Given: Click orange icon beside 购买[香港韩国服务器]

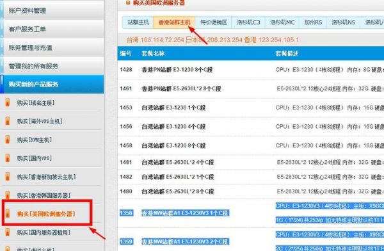Looking at the screenshot, I should 8,195.
